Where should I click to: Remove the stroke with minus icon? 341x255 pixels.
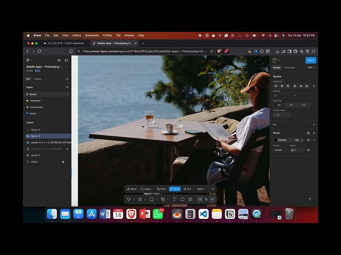pos(314,140)
